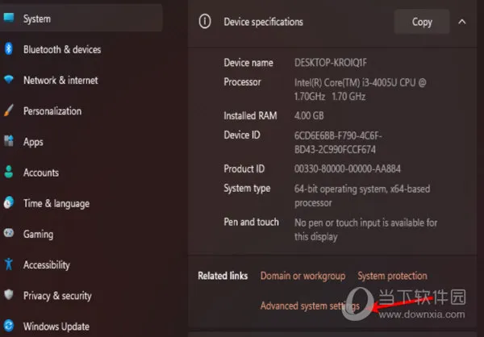
Task: Select Product ID 00330-80000-00000-AA884
Action: point(348,168)
